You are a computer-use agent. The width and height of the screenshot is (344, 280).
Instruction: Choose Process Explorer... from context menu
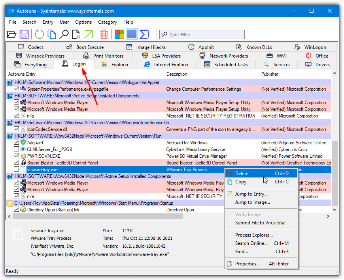261,235
